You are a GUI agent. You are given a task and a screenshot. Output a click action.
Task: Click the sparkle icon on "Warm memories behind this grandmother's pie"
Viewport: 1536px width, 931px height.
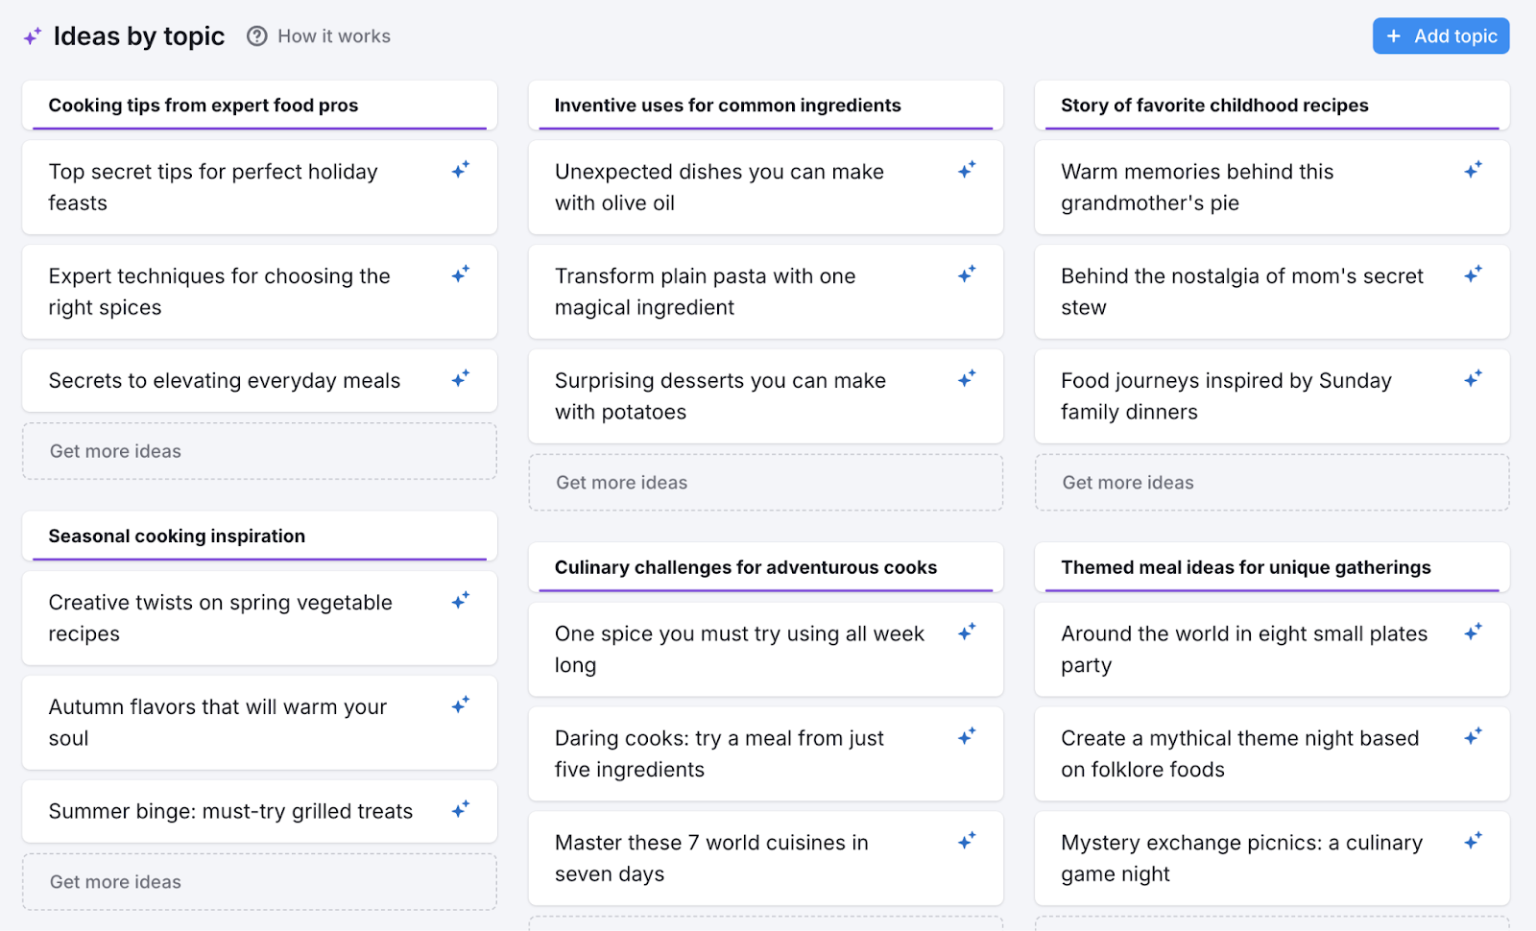(1474, 169)
